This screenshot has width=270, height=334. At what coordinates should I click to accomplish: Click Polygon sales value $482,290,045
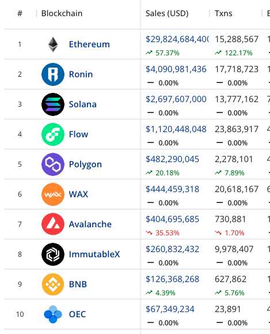tap(172, 159)
